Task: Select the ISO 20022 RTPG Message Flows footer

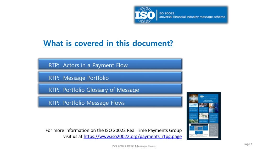Action: [x=134, y=146]
